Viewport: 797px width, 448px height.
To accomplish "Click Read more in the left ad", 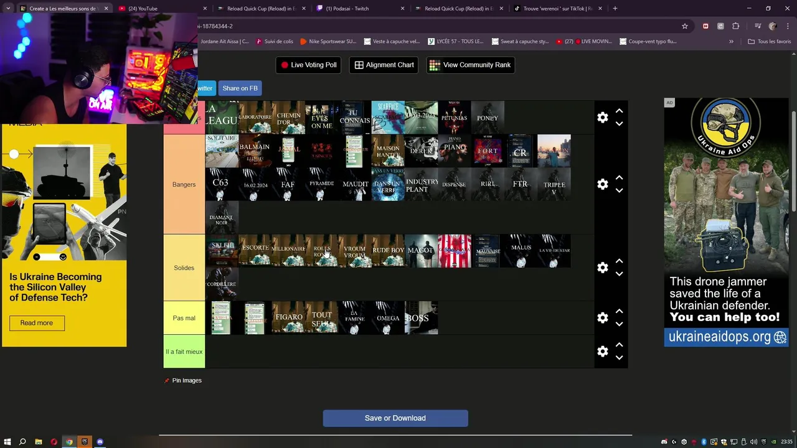I will click(37, 323).
